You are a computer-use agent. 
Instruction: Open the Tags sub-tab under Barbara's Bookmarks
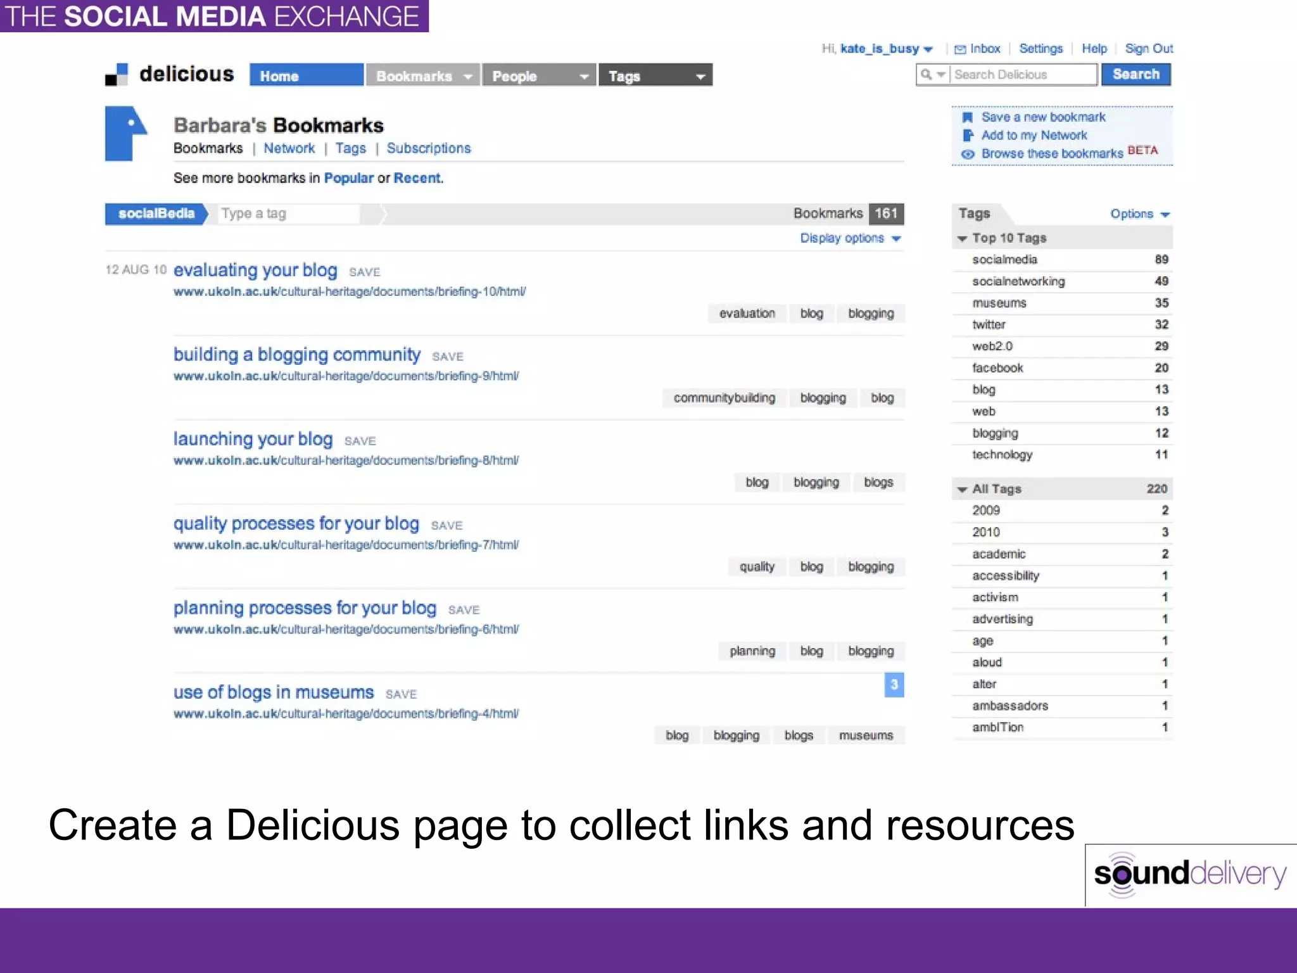tap(351, 148)
